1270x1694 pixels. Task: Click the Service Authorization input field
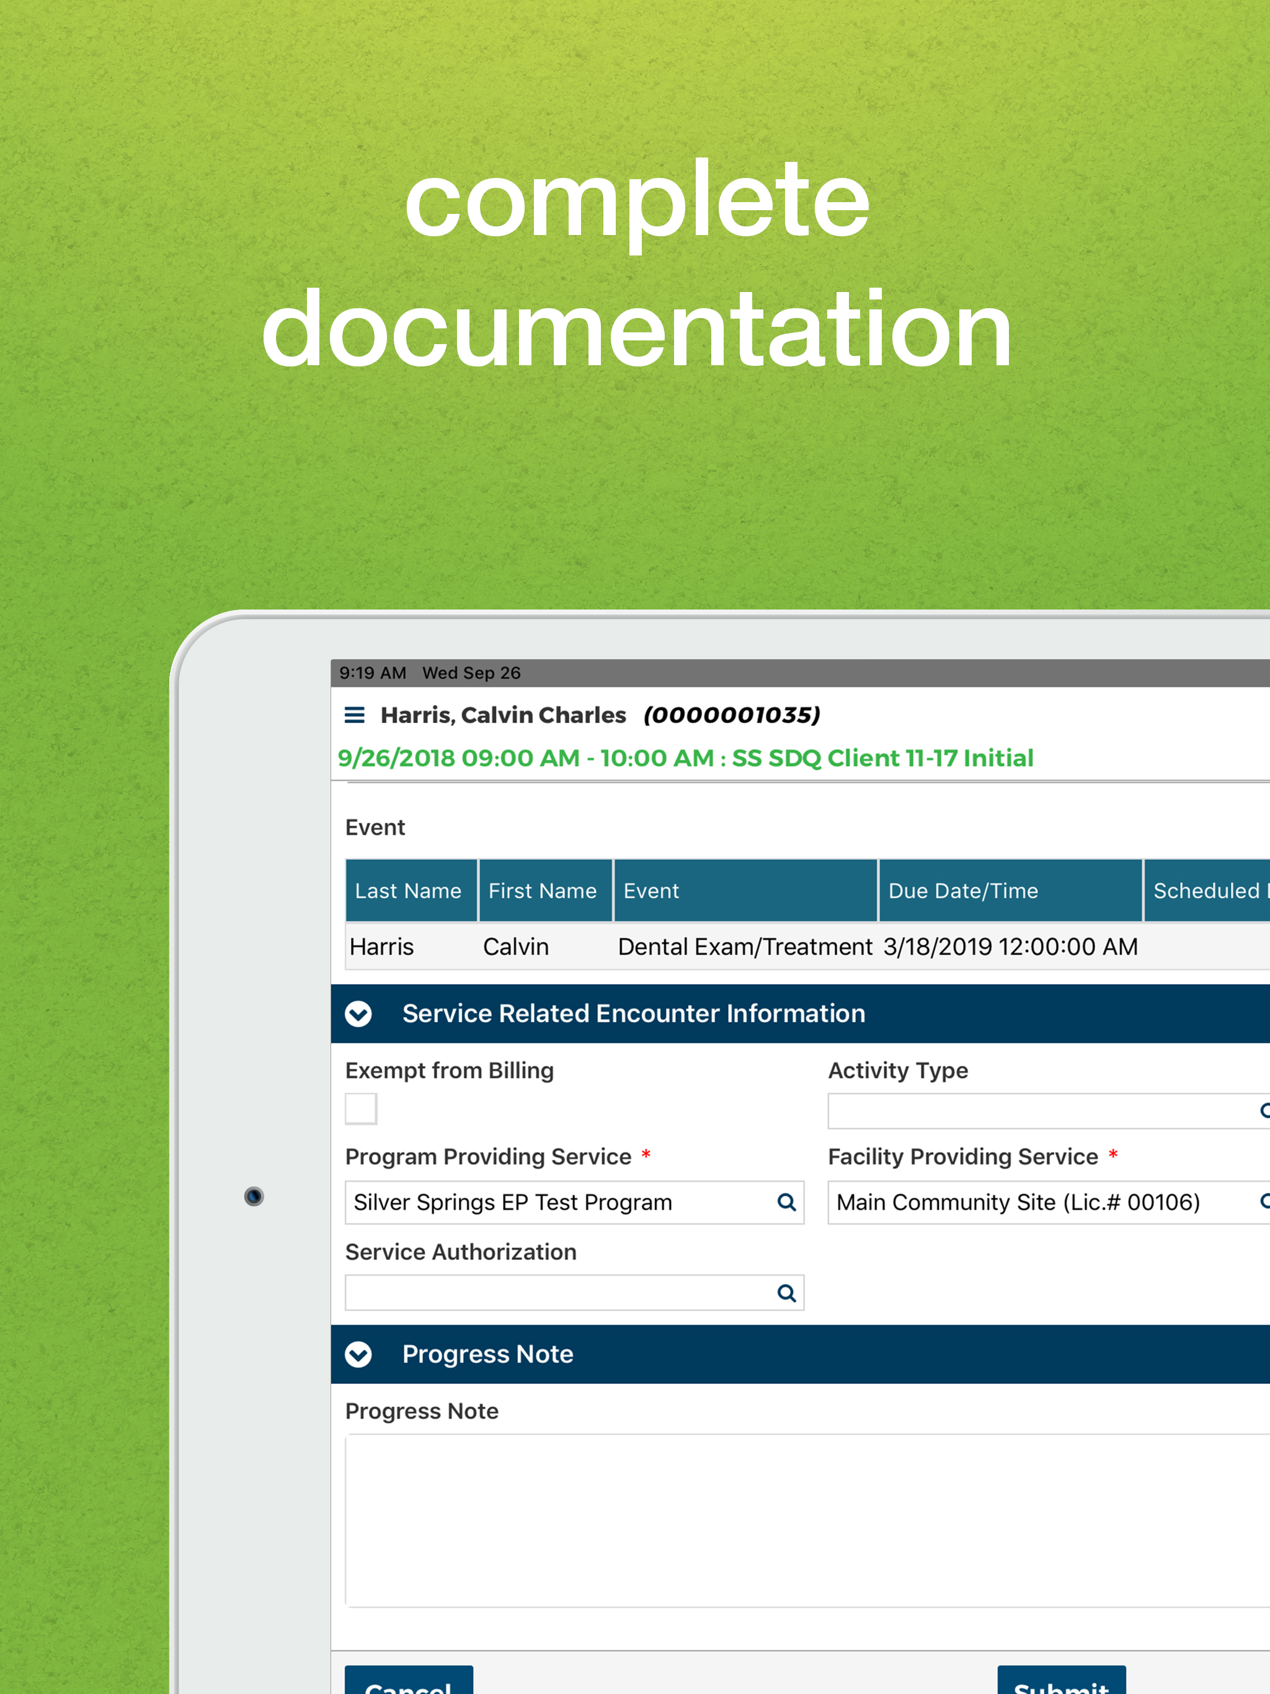(x=574, y=1293)
